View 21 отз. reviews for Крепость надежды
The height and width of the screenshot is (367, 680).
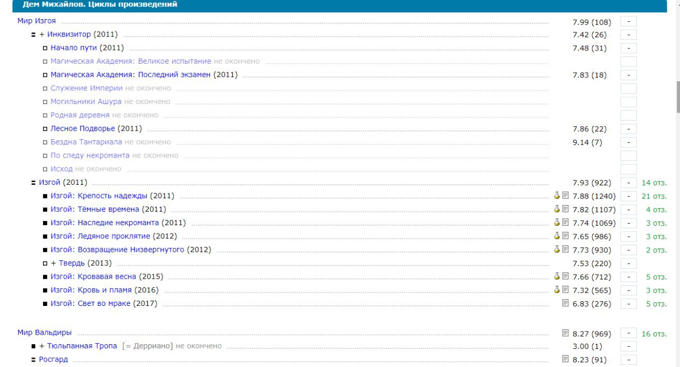coord(654,196)
